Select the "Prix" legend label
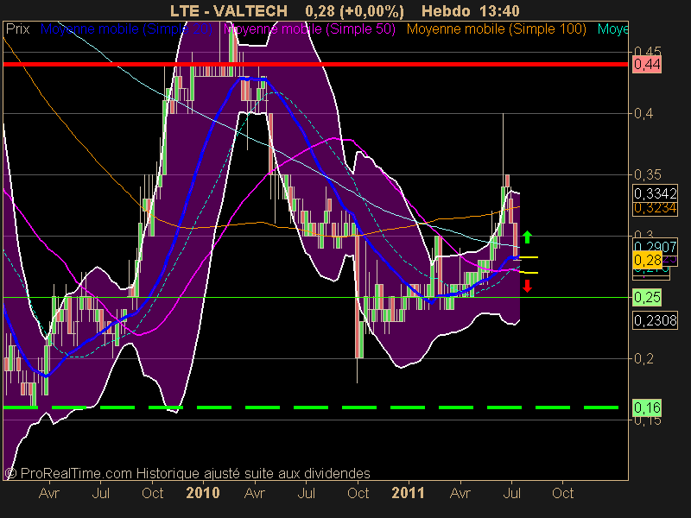The image size is (691, 518). tap(17, 29)
